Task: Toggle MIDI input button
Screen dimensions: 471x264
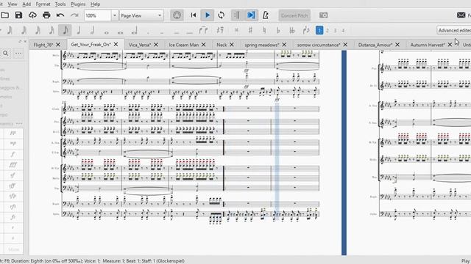Action: tap(177, 15)
